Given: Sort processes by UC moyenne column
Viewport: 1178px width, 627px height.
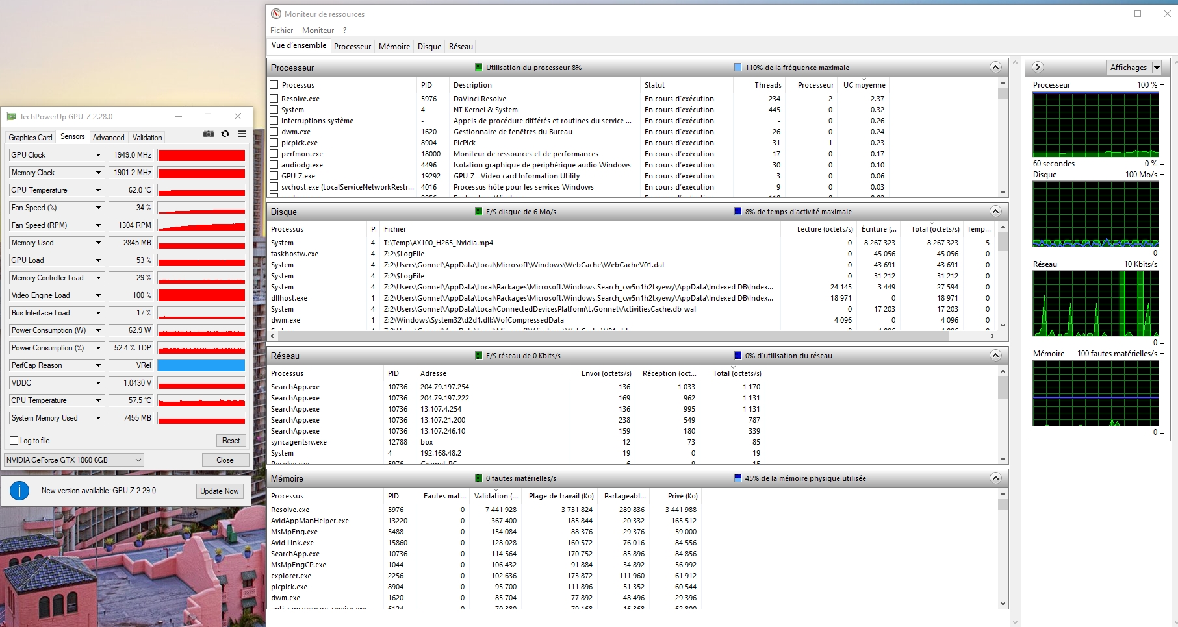Looking at the screenshot, I should [864, 85].
